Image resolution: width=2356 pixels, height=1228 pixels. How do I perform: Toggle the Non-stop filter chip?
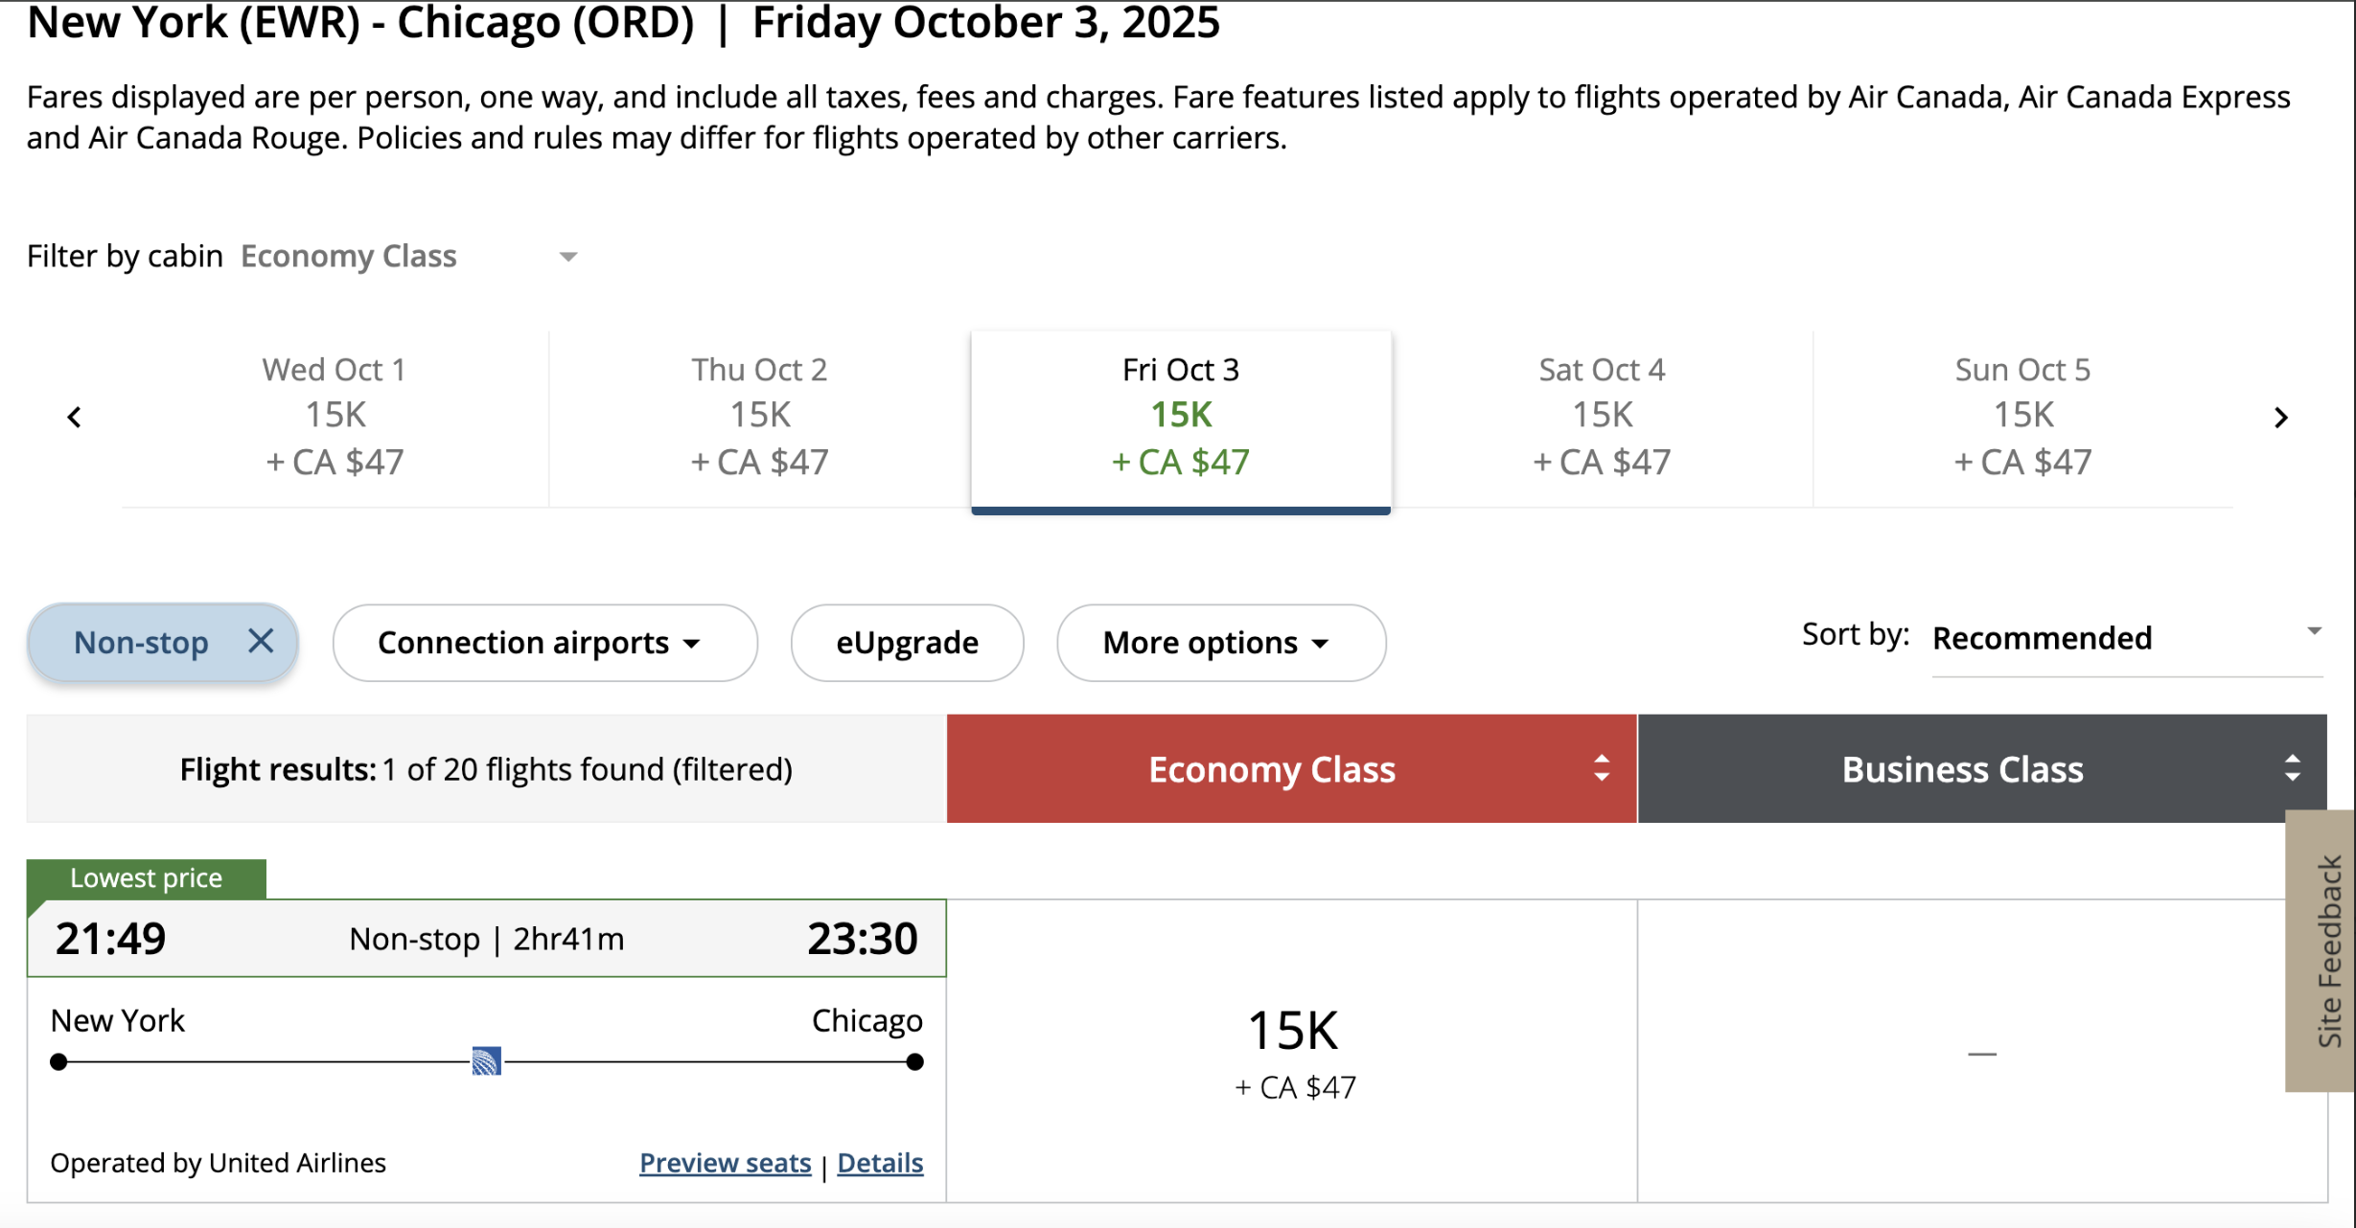[141, 643]
